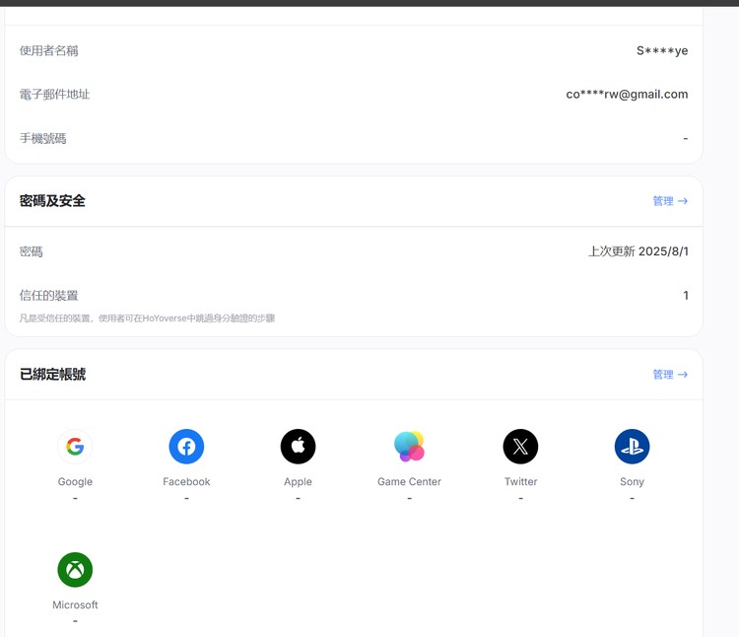Click the masked username S****ye
This screenshot has width=739, height=637.
661,51
